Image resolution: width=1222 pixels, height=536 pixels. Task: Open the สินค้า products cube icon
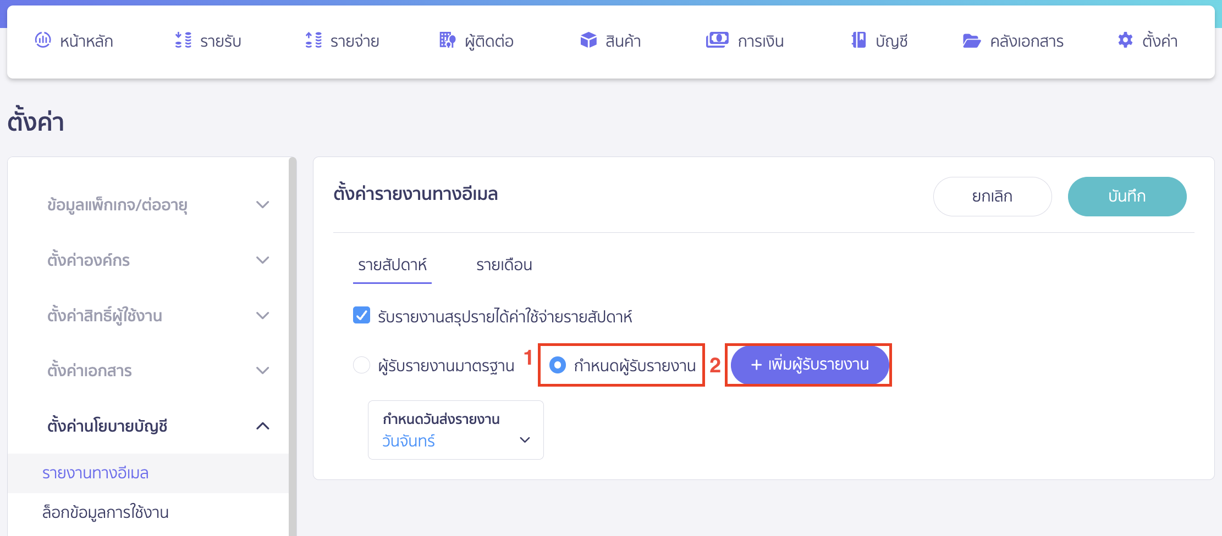click(x=588, y=40)
